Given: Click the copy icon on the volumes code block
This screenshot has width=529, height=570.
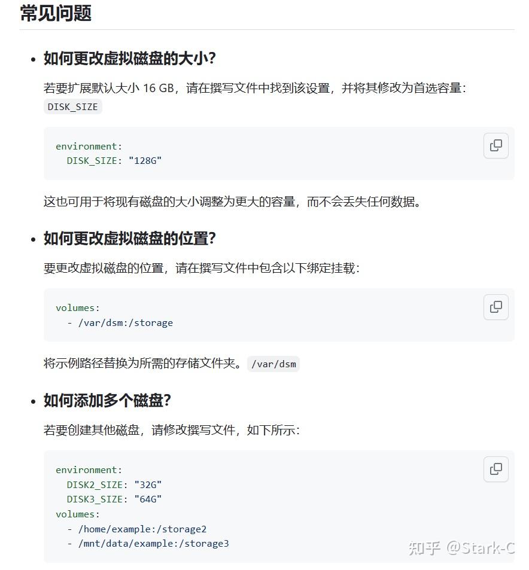Looking at the screenshot, I should (x=495, y=307).
